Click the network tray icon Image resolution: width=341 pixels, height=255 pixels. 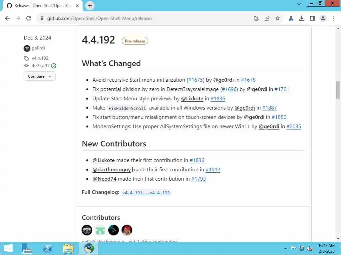(301, 248)
